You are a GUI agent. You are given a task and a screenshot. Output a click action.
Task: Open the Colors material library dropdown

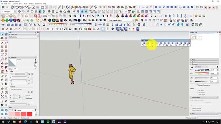click(x=25, y=110)
